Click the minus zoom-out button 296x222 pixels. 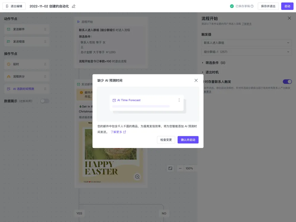180,168
